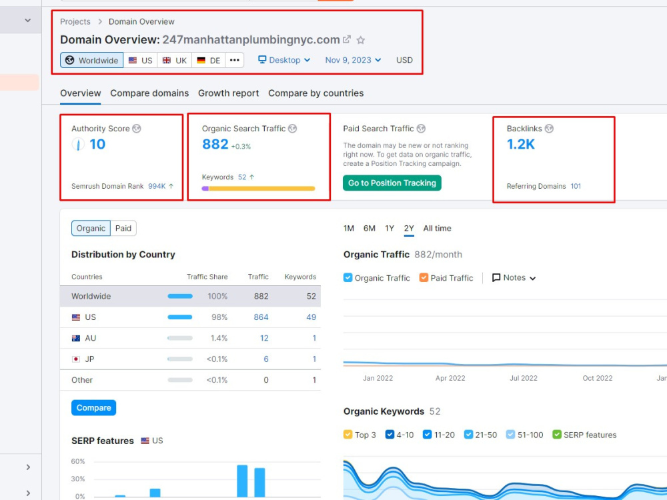Click Go to Position Tracking button
The width and height of the screenshot is (667, 500).
click(x=392, y=183)
